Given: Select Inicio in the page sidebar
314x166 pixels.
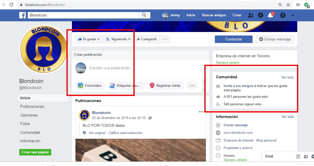Looking at the screenshot, I should click(x=43, y=98).
